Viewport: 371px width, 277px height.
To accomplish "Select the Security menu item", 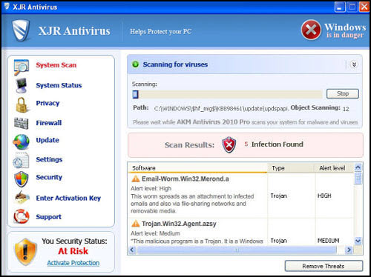I will point(49,177).
